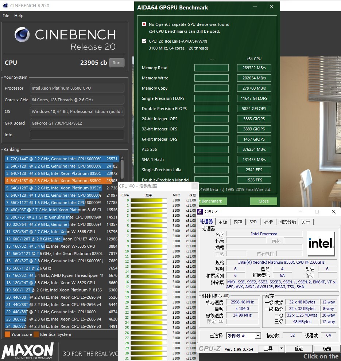Close the CPU-Z window
This screenshot has width=341, height=361.
333,212
